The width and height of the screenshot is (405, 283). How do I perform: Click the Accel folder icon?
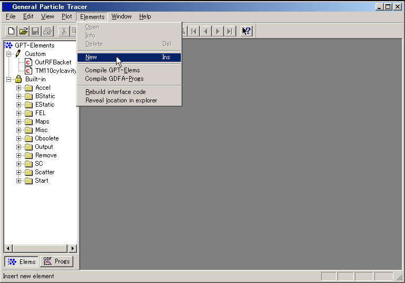28,88
